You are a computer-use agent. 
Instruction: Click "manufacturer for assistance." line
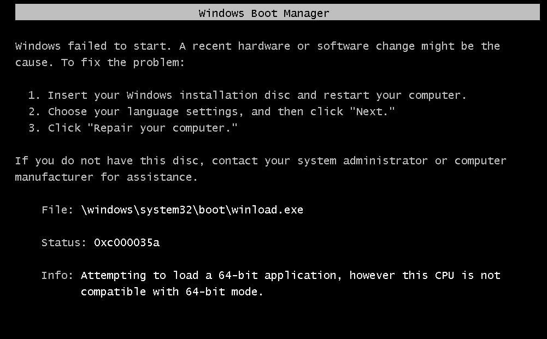click(x=106, y=177)
